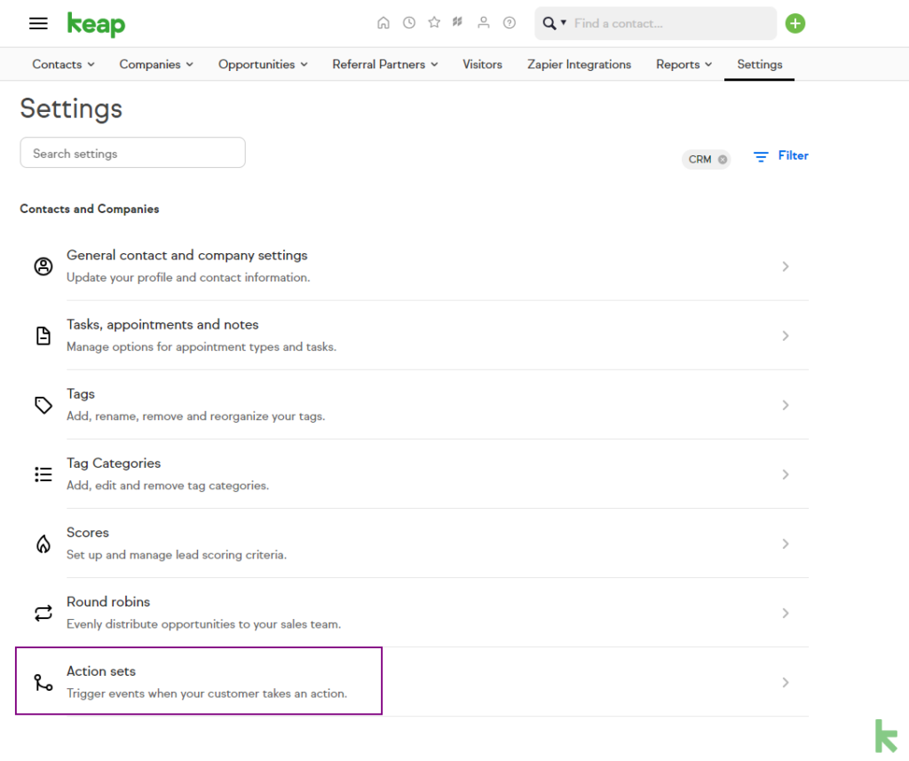Viewport: 909px width, 761px height.
Task: Open Action sets settings
Action: [x=101, y=671]
